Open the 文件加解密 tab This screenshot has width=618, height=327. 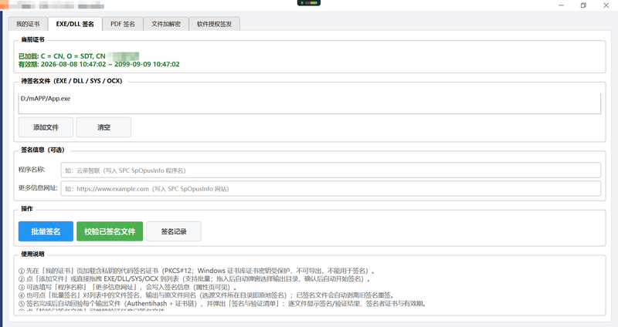[166, 24]
